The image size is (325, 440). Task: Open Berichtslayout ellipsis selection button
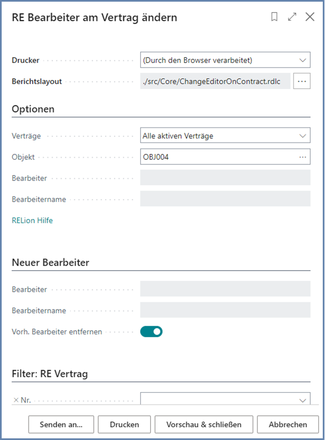(302, 81)
